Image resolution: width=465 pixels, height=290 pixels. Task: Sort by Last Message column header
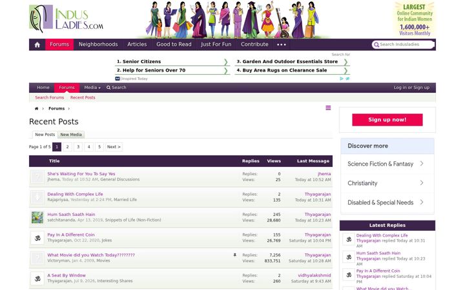(x=313, y=161)
